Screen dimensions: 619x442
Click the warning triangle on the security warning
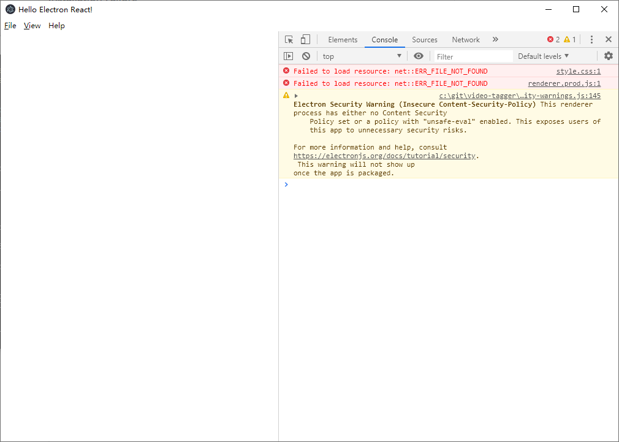tap(286, 95)
